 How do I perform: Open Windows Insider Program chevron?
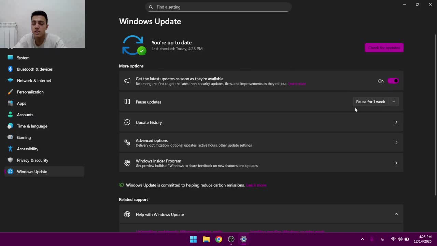point(396,163)
